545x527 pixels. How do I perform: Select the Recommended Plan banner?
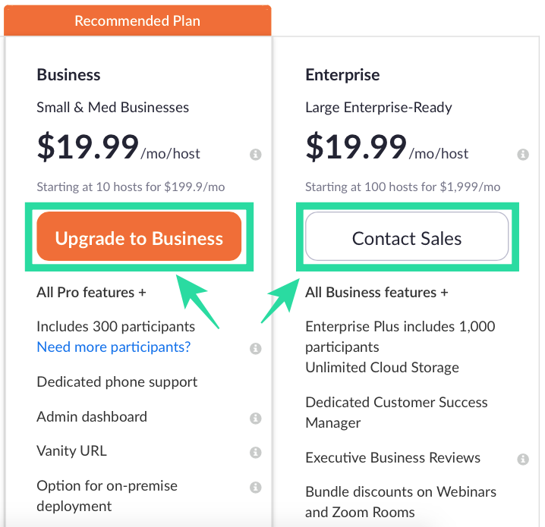point(137,21)
